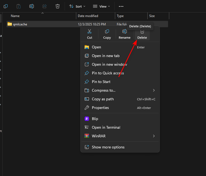This screenshot has height=176, width=206.
Task: Open the three-dot See more toolbar menu
Action: (121, 6)
